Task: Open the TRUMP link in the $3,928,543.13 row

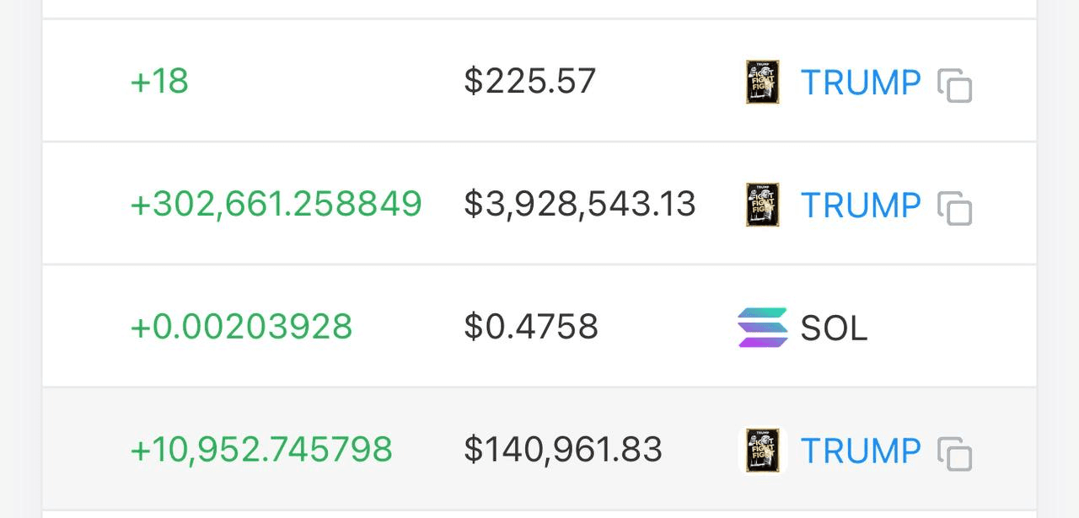Action: point(861,206)
